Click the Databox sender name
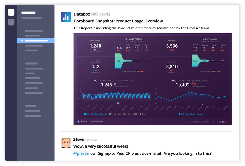This screenshot has height=166, width=245. 82,14
